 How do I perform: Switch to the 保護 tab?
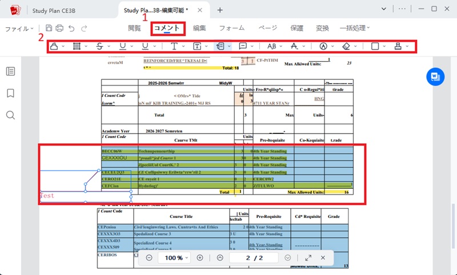296,28
